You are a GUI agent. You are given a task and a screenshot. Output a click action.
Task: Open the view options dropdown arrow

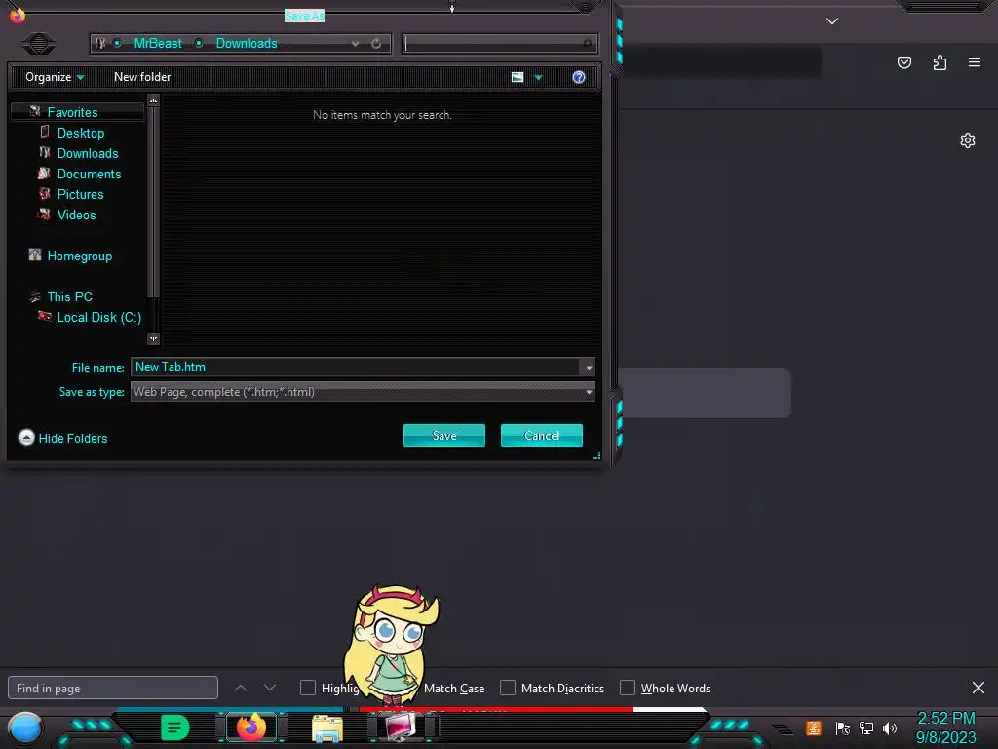coord(538,78)
